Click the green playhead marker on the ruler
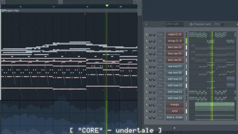 point(107,6)
